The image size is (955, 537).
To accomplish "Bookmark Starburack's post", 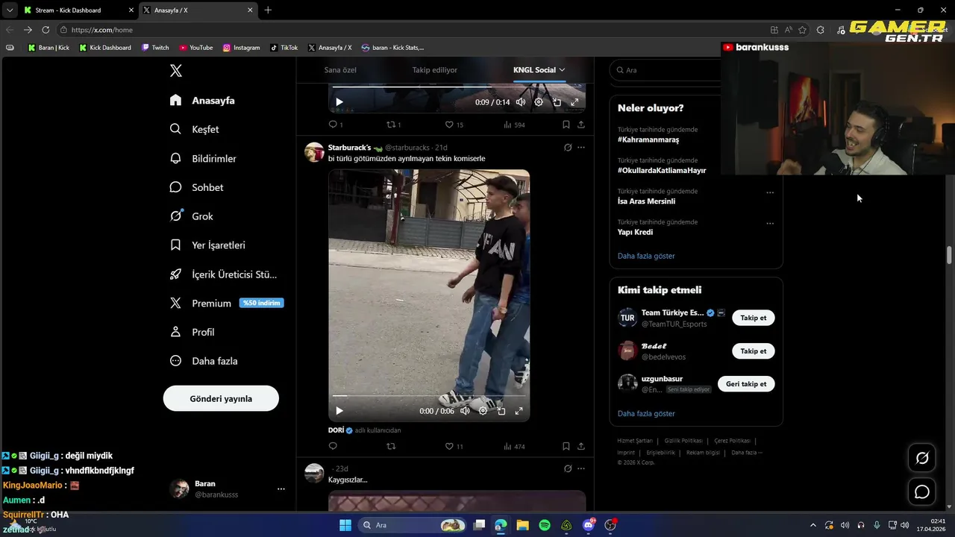I will pyautogui.click(x=566, y=446).
